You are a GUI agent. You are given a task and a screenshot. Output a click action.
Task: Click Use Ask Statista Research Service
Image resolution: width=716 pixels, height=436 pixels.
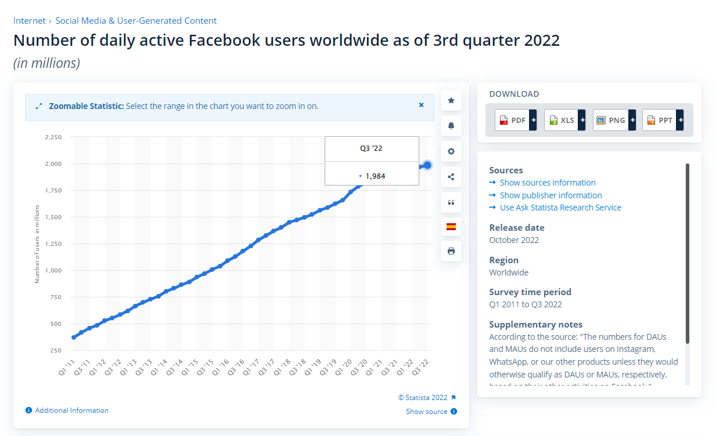[560, 208]
